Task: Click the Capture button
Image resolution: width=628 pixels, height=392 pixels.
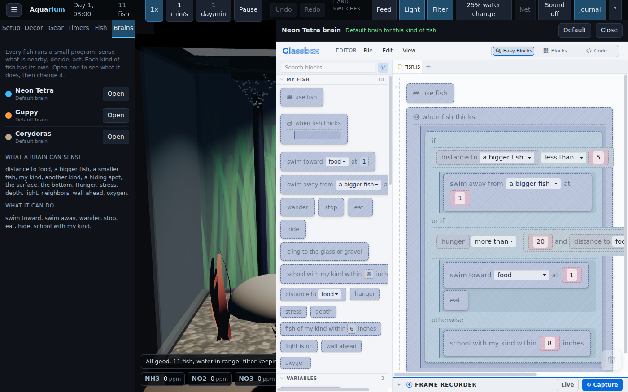Action: coord(602,385)
